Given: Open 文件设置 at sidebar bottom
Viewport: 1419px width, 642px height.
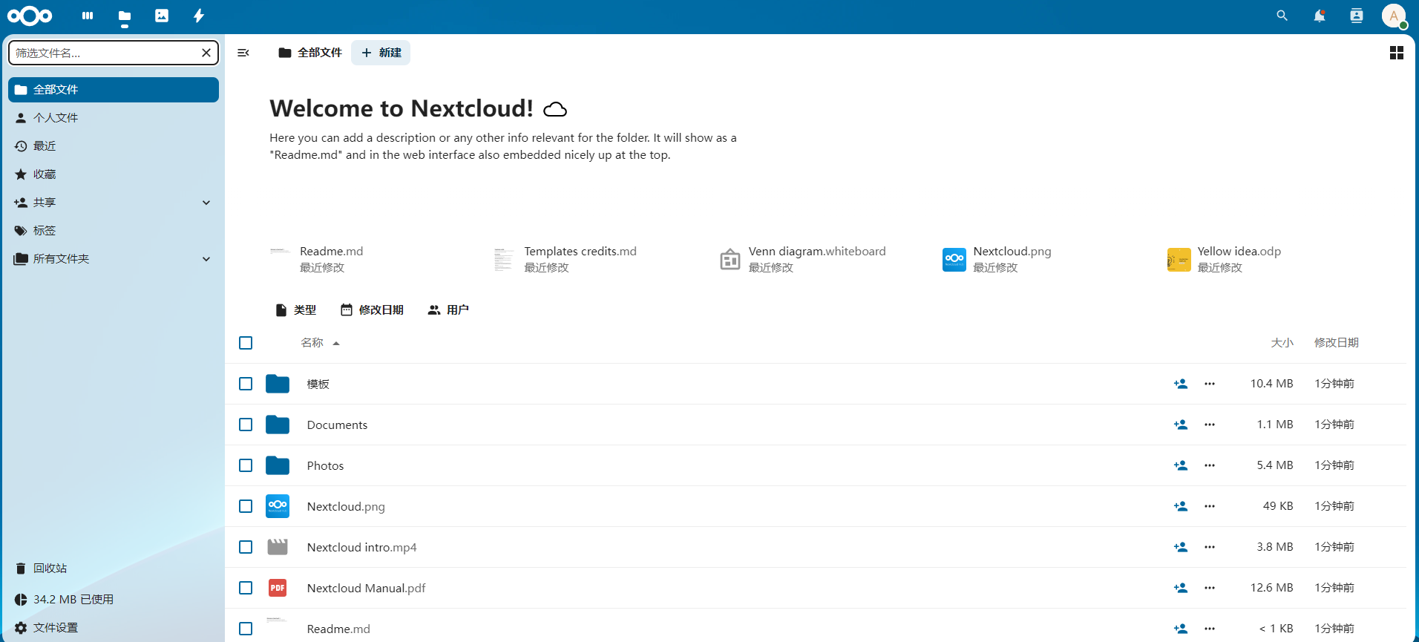Looking at the screenshot, I should (x=55, y=628).
